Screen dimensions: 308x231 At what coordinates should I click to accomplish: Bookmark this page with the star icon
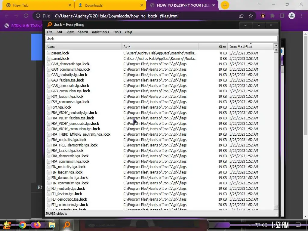(x=251, y=16)
